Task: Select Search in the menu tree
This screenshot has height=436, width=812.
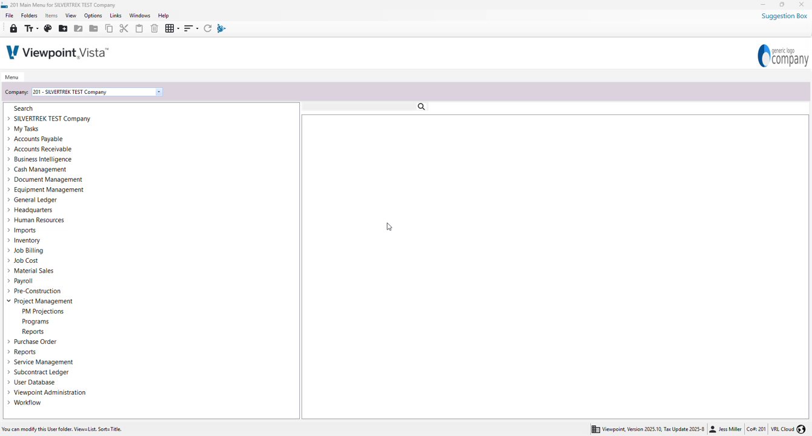Action: coord(23,108)
